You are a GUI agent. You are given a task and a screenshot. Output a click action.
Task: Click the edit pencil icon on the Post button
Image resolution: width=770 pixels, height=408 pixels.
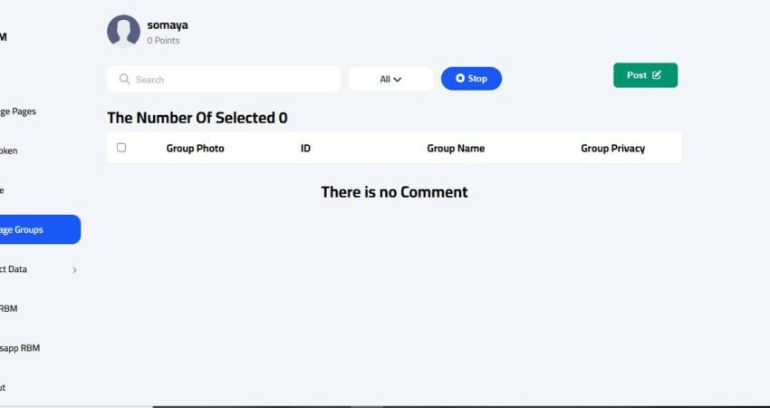click(x=657, y=74)
